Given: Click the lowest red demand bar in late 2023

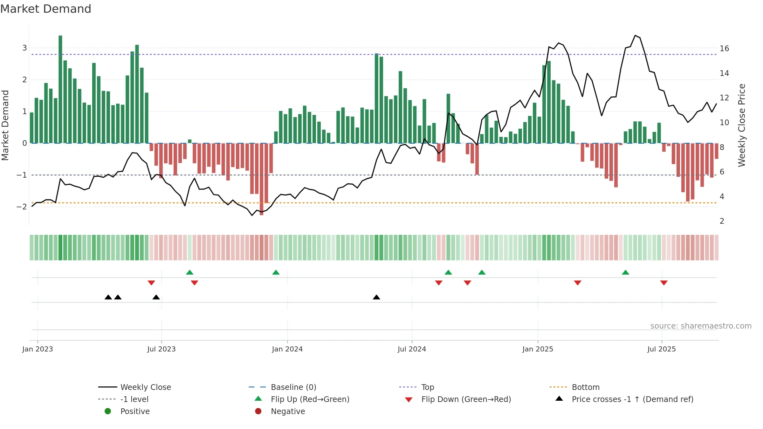Looking at the screenshot, I should [x=262, y=179].
